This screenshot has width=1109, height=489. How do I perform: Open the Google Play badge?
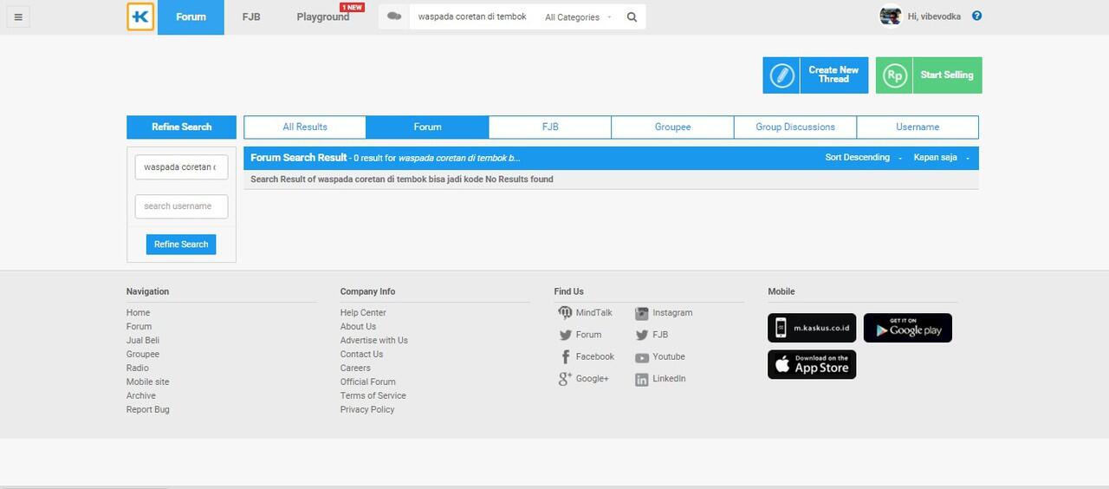[x=908, y=328]
